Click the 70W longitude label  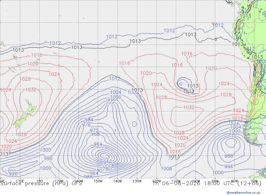pyautogui.click(x=254, y=181)
